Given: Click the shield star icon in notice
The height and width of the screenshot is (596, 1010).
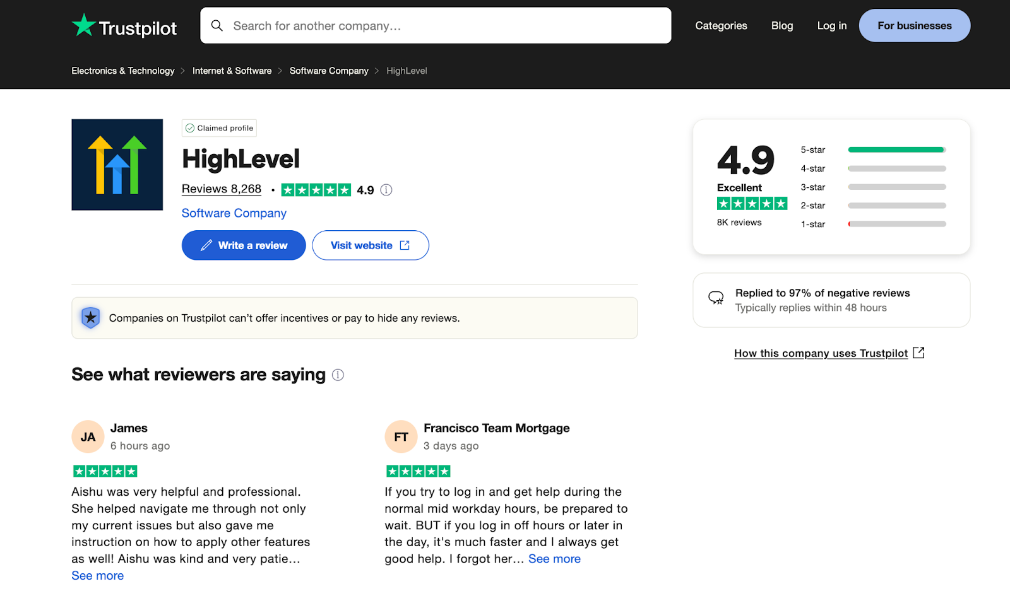Looking at the screenshot, I should click(91, 318).
